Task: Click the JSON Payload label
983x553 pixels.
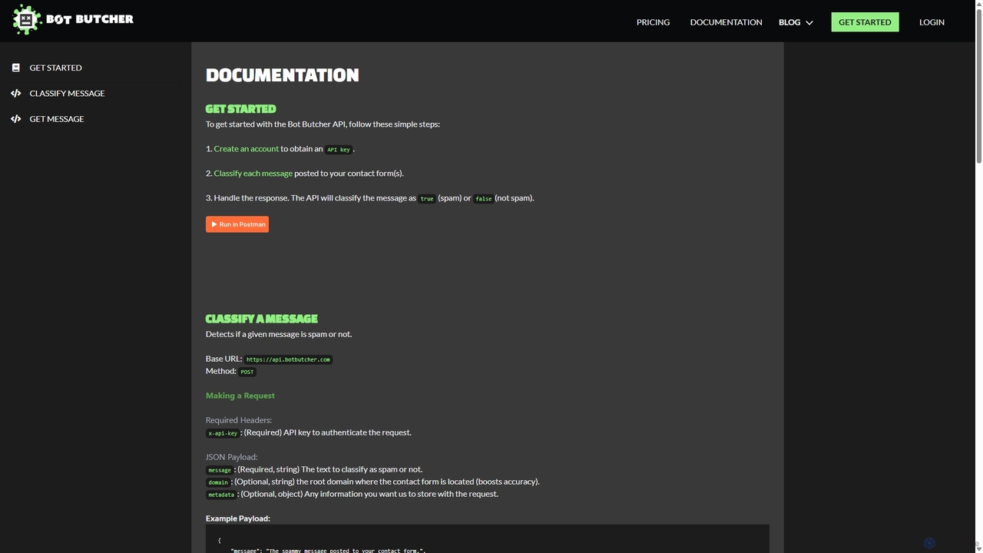Action: click(231, 457)
